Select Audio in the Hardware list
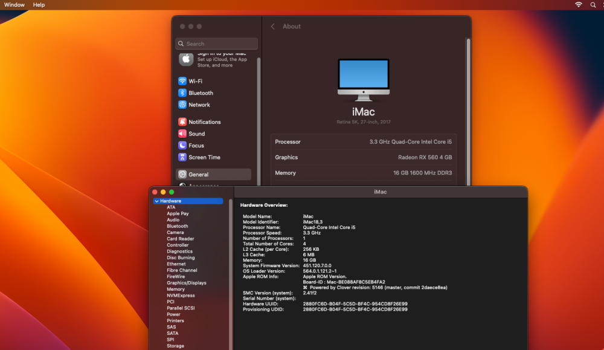The height and width of the screenshot is (350, 604). pos(173,219)
